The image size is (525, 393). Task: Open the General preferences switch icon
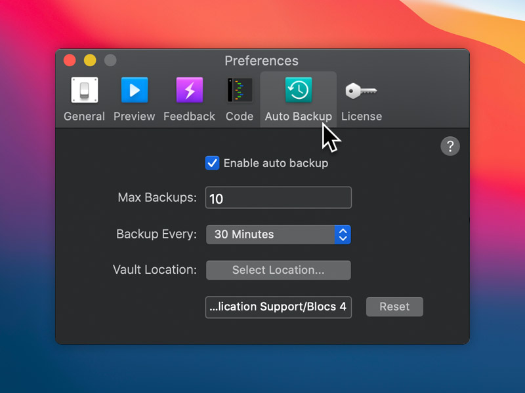click(x=84, y=90)
